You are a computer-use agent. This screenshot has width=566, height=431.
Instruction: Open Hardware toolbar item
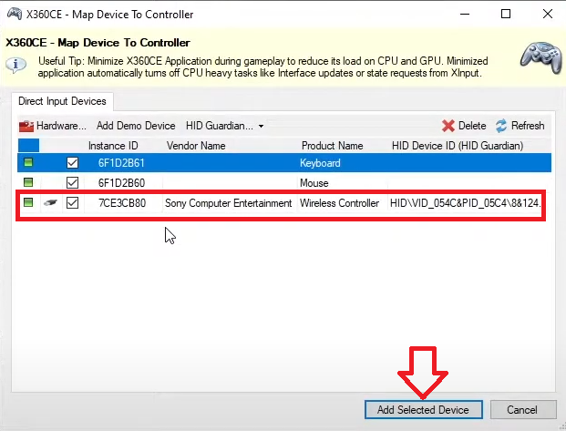click(x=53, y=126)
